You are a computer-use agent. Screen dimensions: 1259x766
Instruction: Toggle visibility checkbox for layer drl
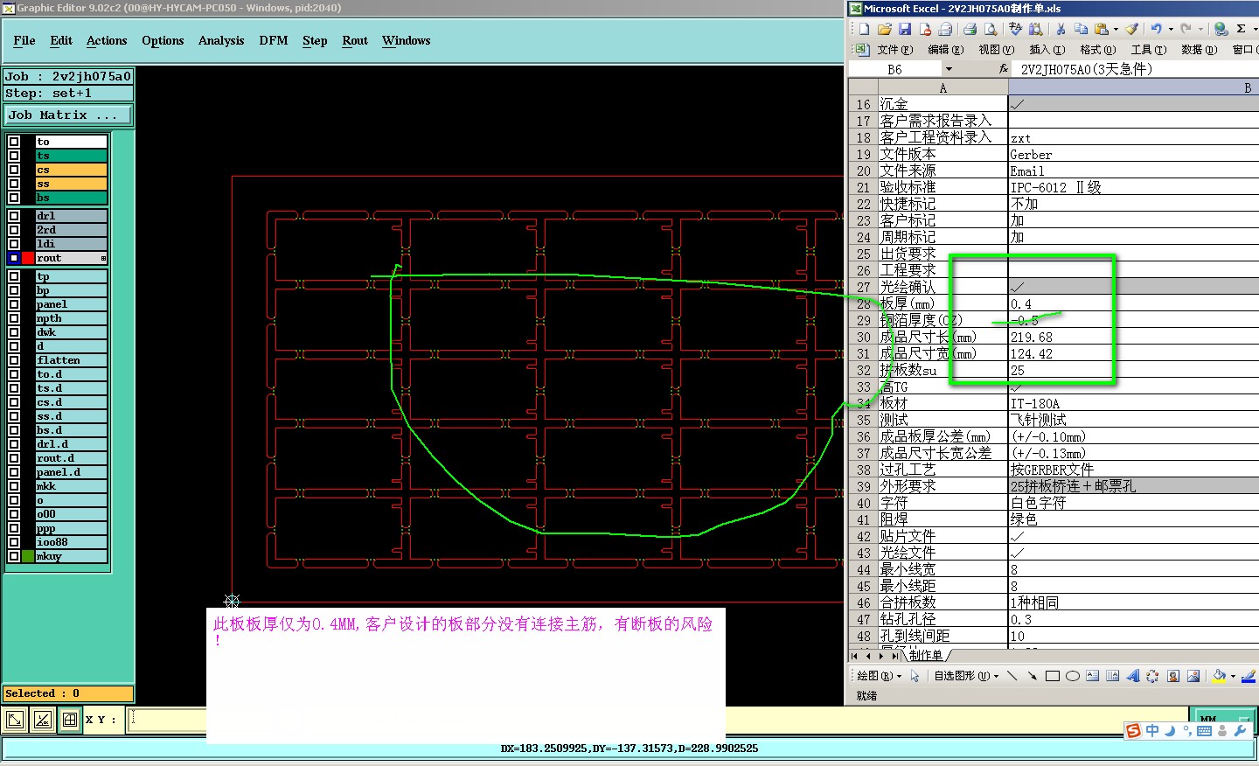[14, 216]
